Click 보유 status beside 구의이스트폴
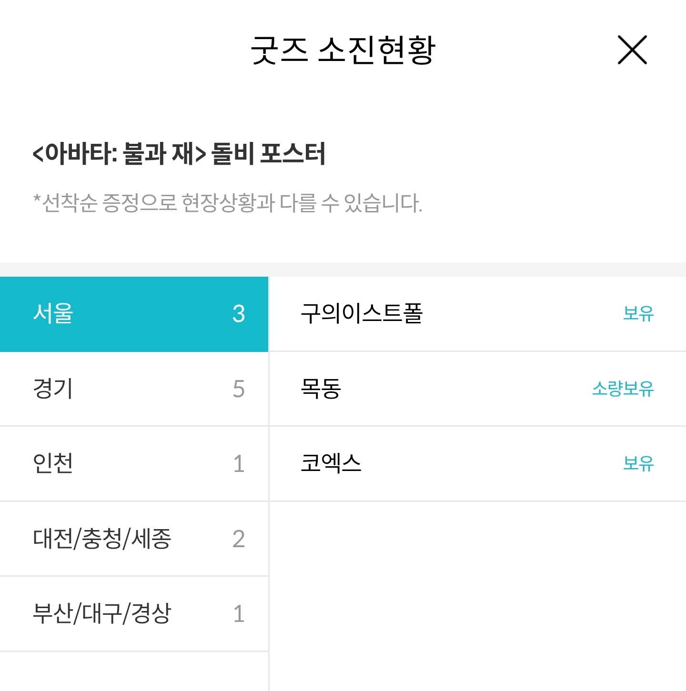 (x=638, y=314)
